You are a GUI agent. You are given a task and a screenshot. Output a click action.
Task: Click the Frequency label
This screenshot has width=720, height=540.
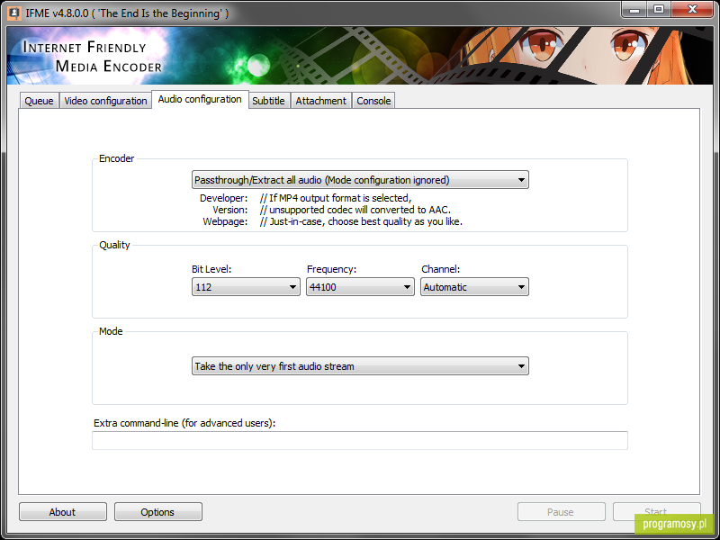point(331,269)
